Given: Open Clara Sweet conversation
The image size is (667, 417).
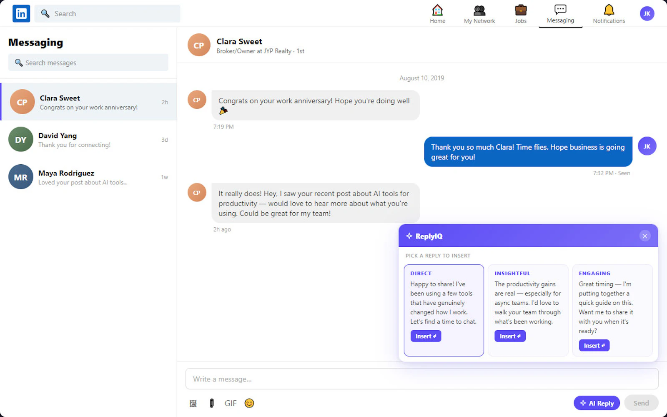Looking at the screenshot, I should point(89,102).
